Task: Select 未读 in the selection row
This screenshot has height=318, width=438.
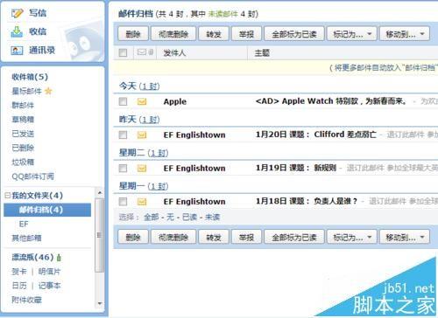Action: (212, 217)
